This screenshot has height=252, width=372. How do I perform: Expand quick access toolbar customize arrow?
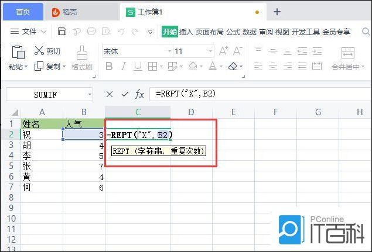(x=150, y=32)
